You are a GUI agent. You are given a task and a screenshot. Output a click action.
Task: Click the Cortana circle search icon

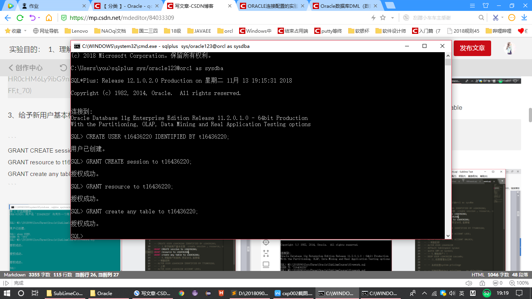click(21, 293)
